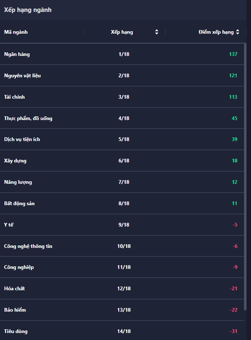Click the Y tế industry name

(9, 225)
